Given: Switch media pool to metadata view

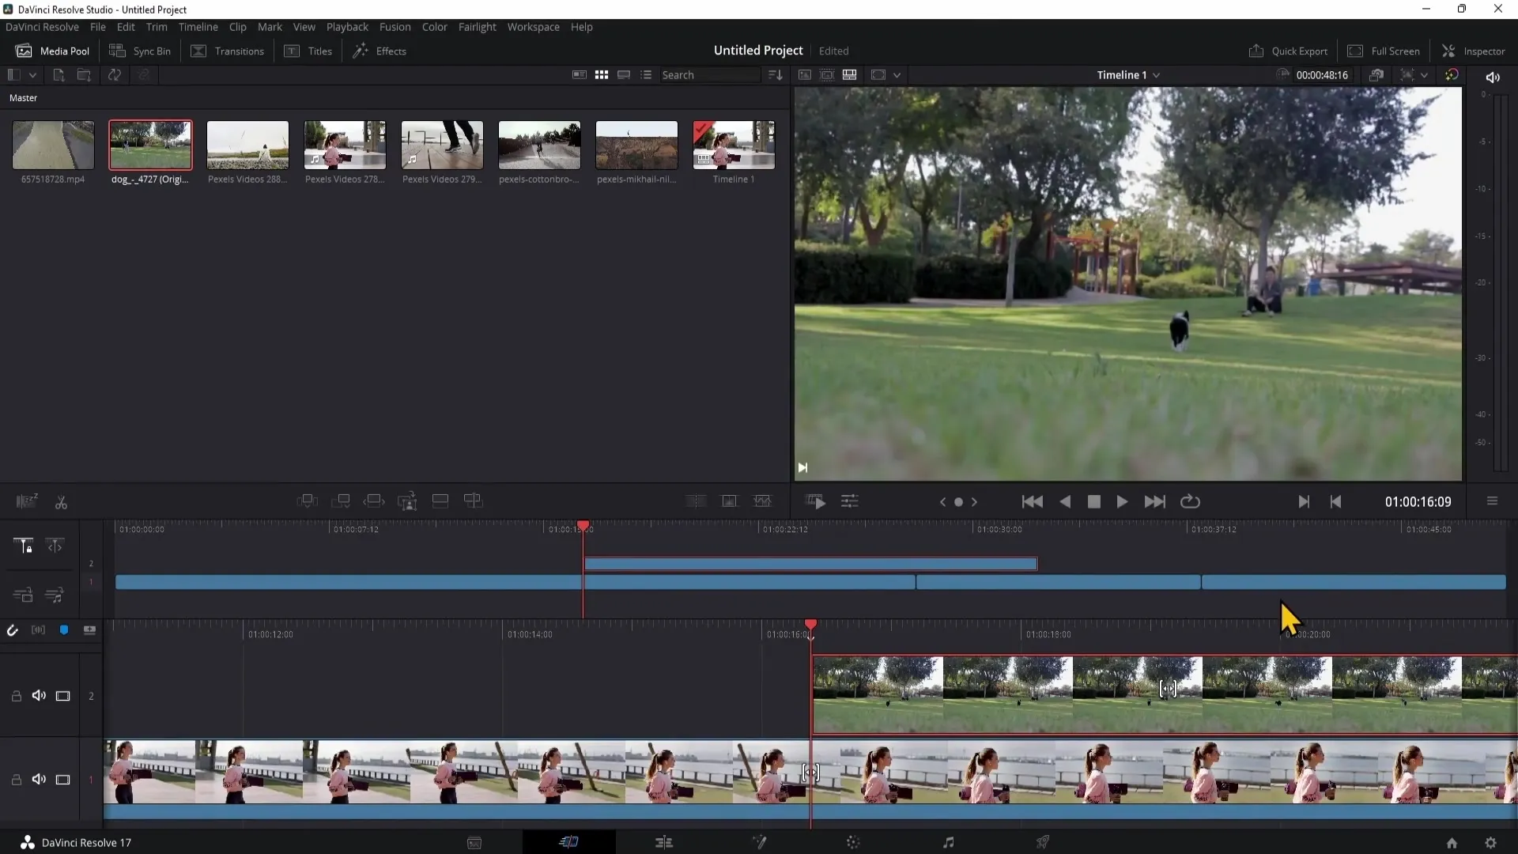Looking at the screenshot, I should (580, 75).
